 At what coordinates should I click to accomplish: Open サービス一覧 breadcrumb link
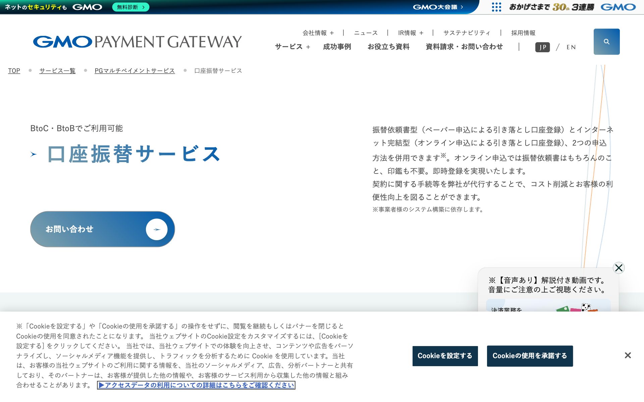tap(57, 71)
